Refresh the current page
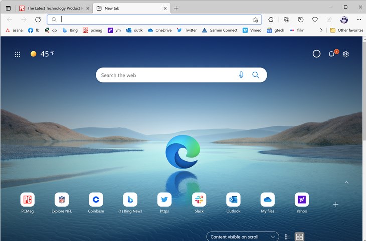This screenshot has height=241, width=366. 38,20
